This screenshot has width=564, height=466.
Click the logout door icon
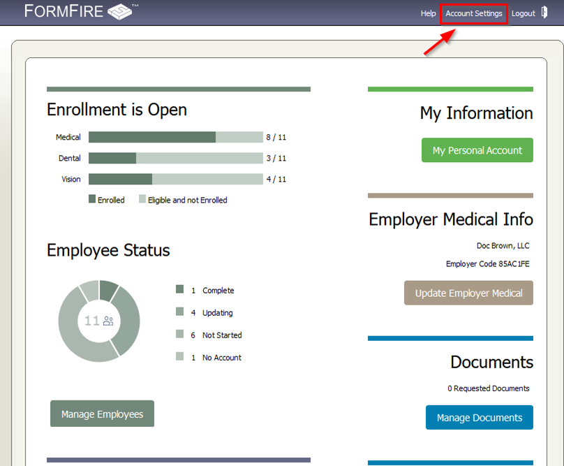(x=544, y=13)
